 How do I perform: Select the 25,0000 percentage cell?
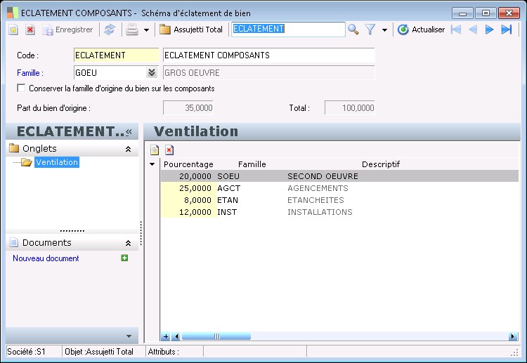pyautogui.click(x=188, y=188)
